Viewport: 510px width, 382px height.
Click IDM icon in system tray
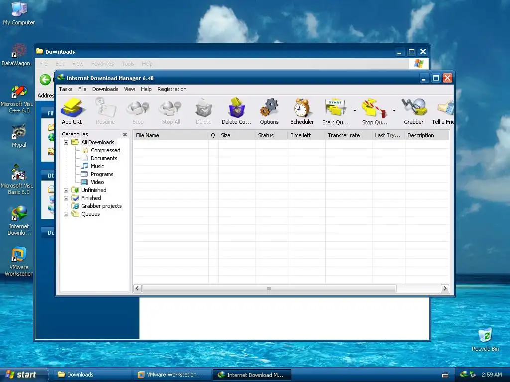(x=464, y=375)
